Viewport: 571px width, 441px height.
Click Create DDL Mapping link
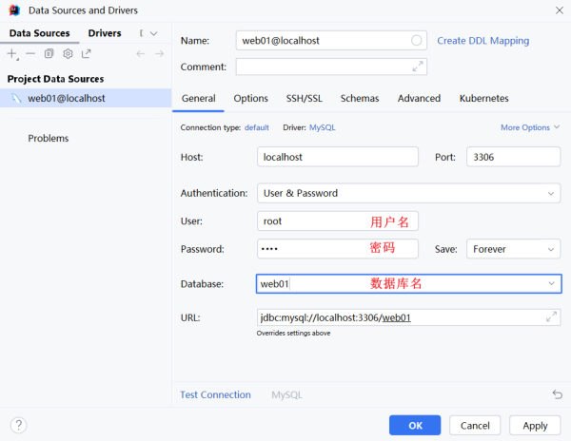click(x=482, y=41)
